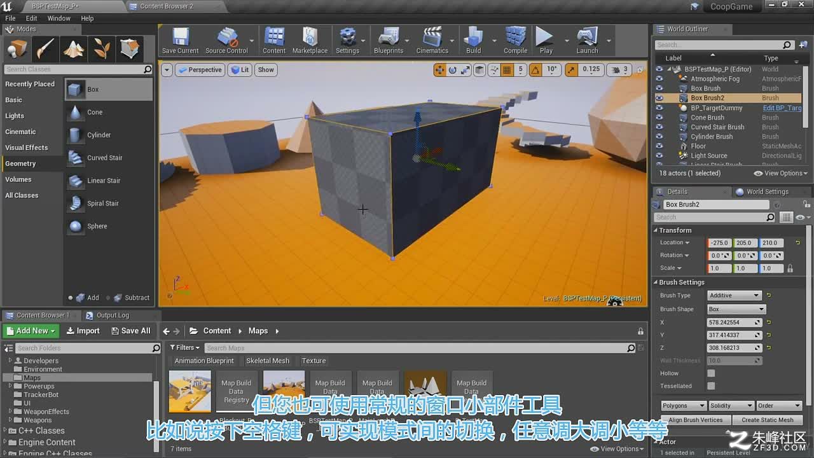
Task: Click the Import button
Action: (83, 331)
